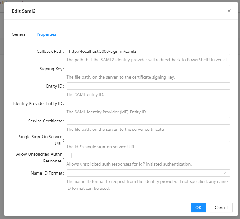This screenshot has width=240, height=219.
Task: Close the Edit Saml2 dialog with X
Action: [229, 11]
